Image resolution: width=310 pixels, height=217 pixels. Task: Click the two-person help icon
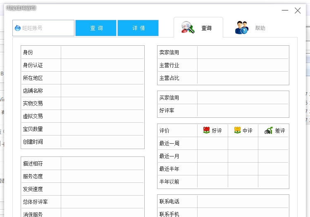pos(242,28)
